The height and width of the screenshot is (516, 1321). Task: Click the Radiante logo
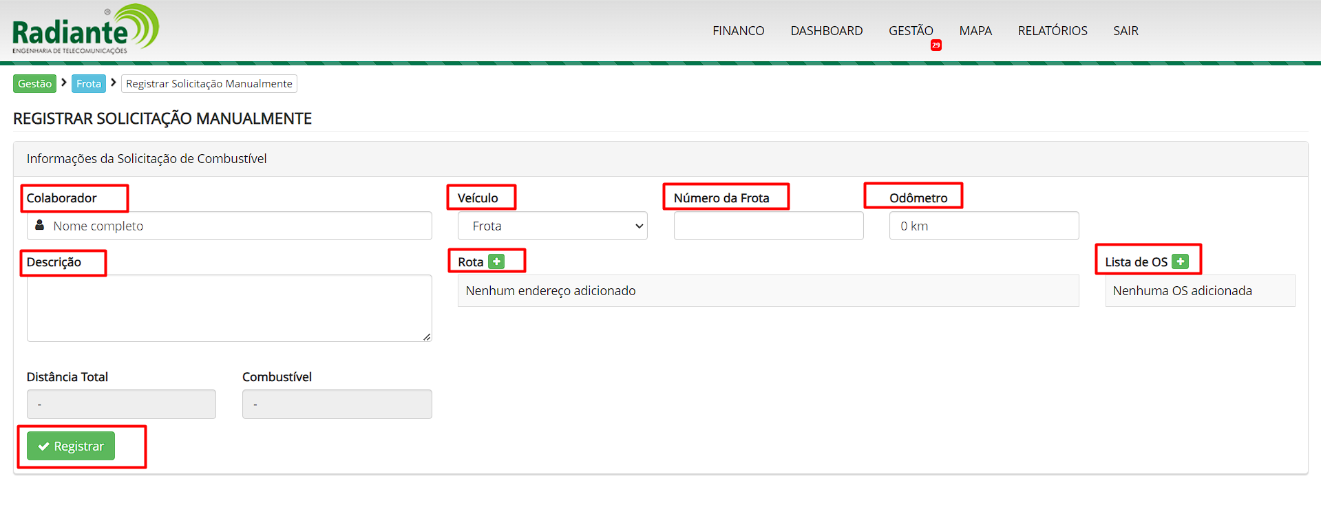pyautogui.click(x=85, y=30)
